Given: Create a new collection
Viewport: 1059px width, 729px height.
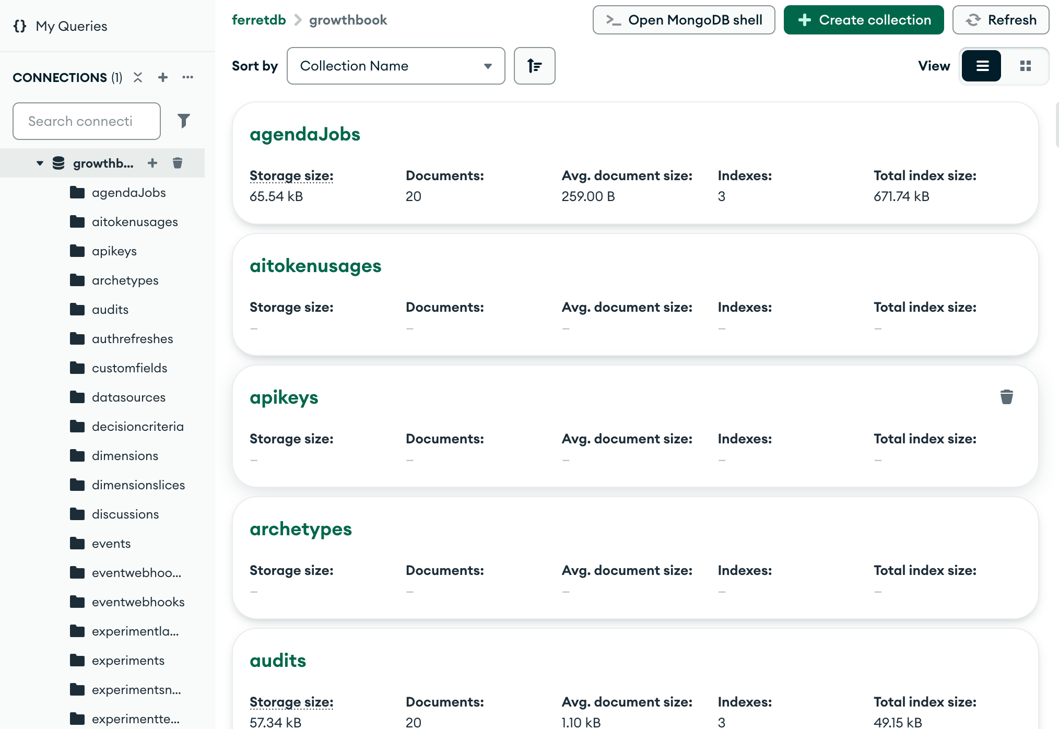Looking at the screenshot, I should point(863,20).
